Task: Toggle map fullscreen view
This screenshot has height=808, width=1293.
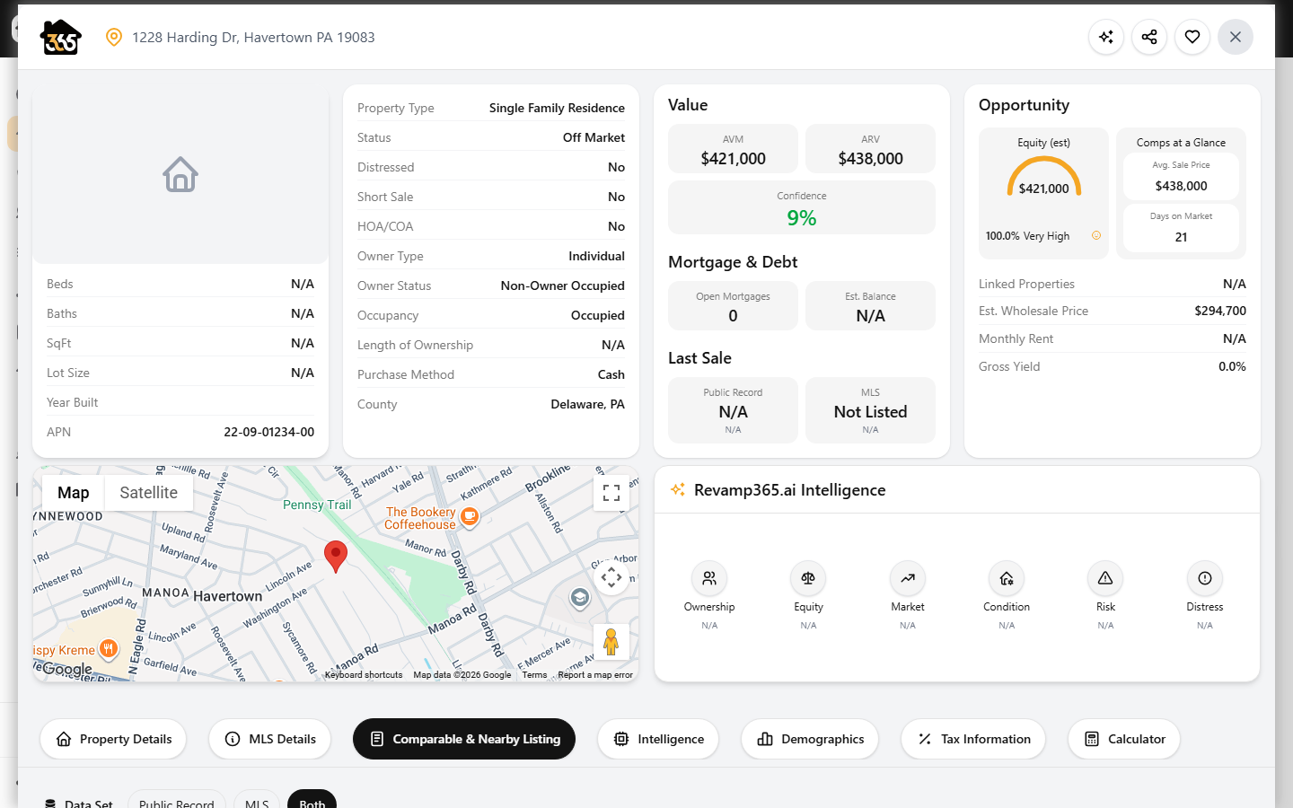Action: [x=611, y=493]
